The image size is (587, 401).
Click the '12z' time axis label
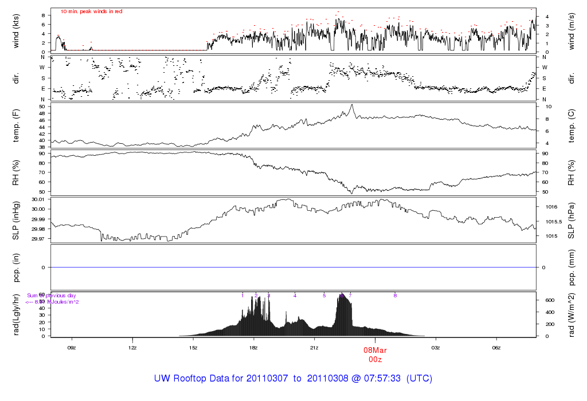tap(132, 347)
